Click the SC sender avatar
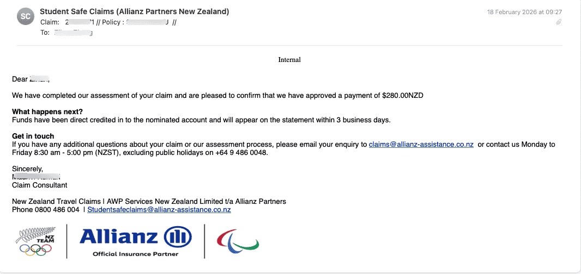This screenshot has width=581, height=274. (26, 16)
